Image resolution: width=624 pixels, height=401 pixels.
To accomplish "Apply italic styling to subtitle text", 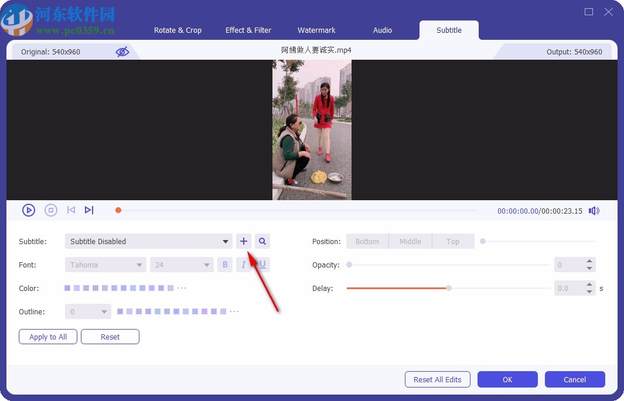I will coord(243,264).
